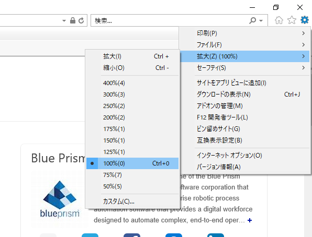The width and height of the screenshot is (312, 237).
Task: Open the search provider dropdown arrow
Action: click(x=261, y=20)
